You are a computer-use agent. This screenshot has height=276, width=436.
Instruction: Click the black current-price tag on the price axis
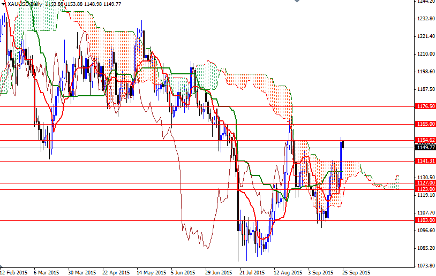click(x=425, y=147)
